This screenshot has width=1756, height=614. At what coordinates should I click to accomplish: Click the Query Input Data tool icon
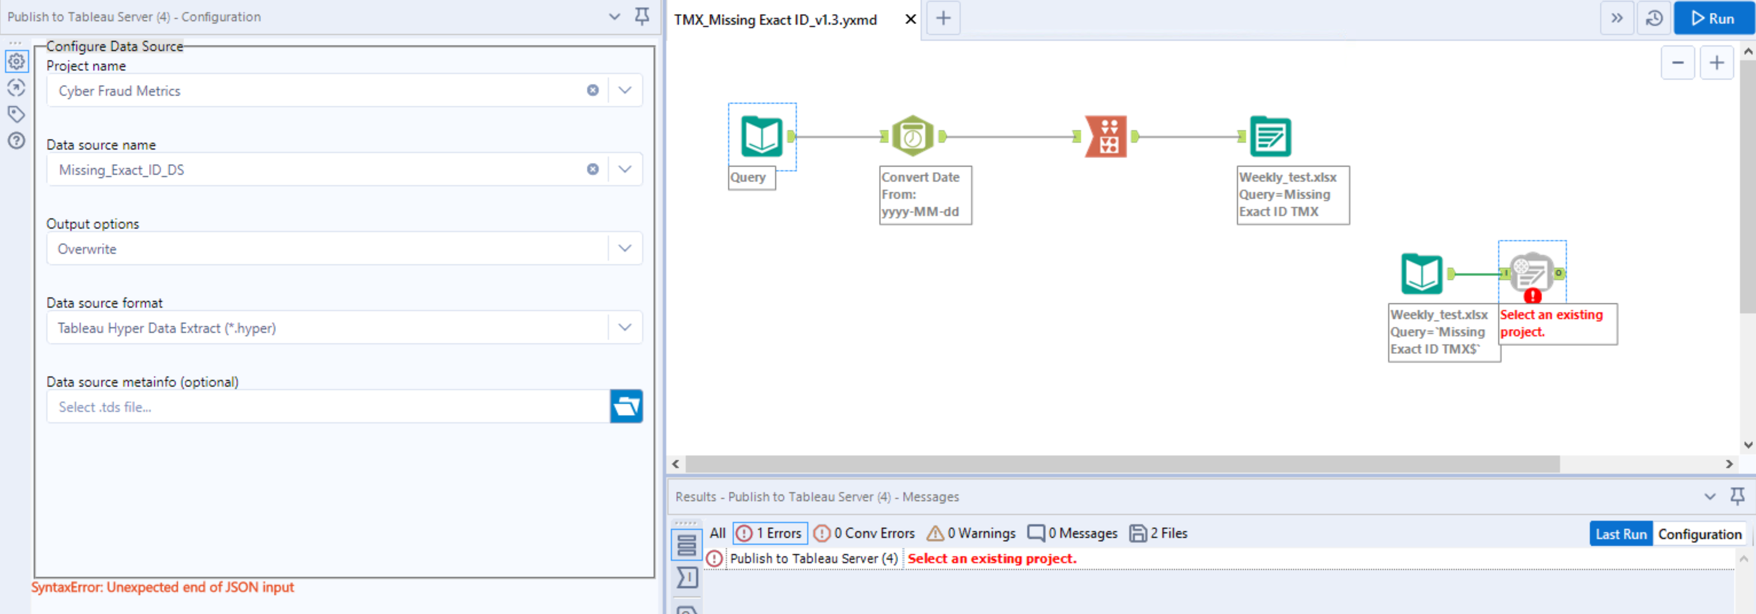coord(761,136)
